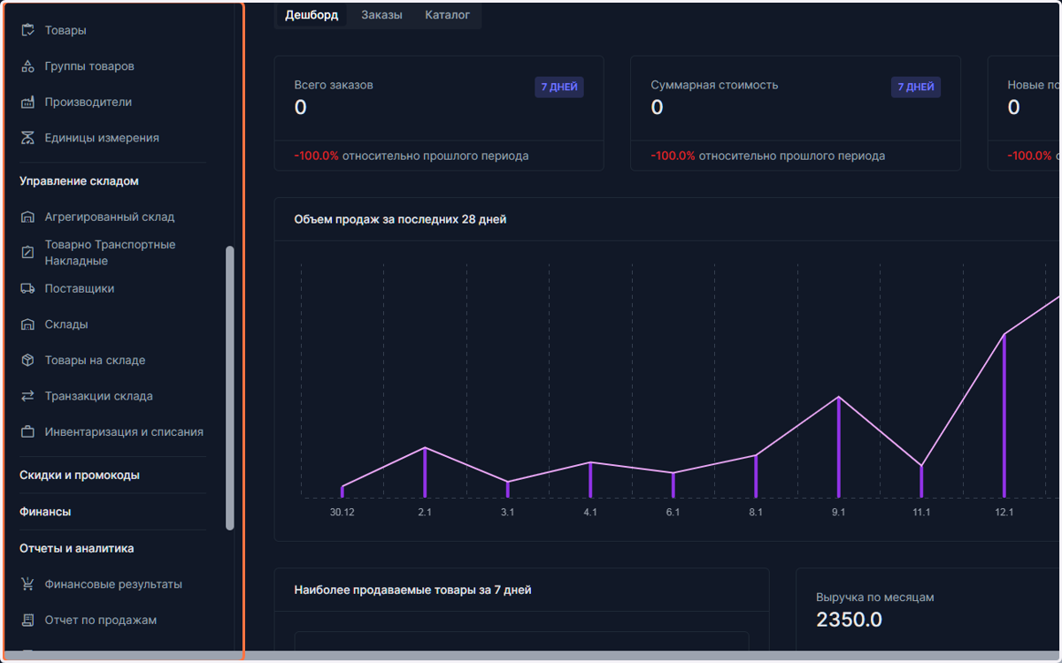1062x663 pixels.
Task: Click the Инвентаризация и списания icon
Action: (27, 432)
